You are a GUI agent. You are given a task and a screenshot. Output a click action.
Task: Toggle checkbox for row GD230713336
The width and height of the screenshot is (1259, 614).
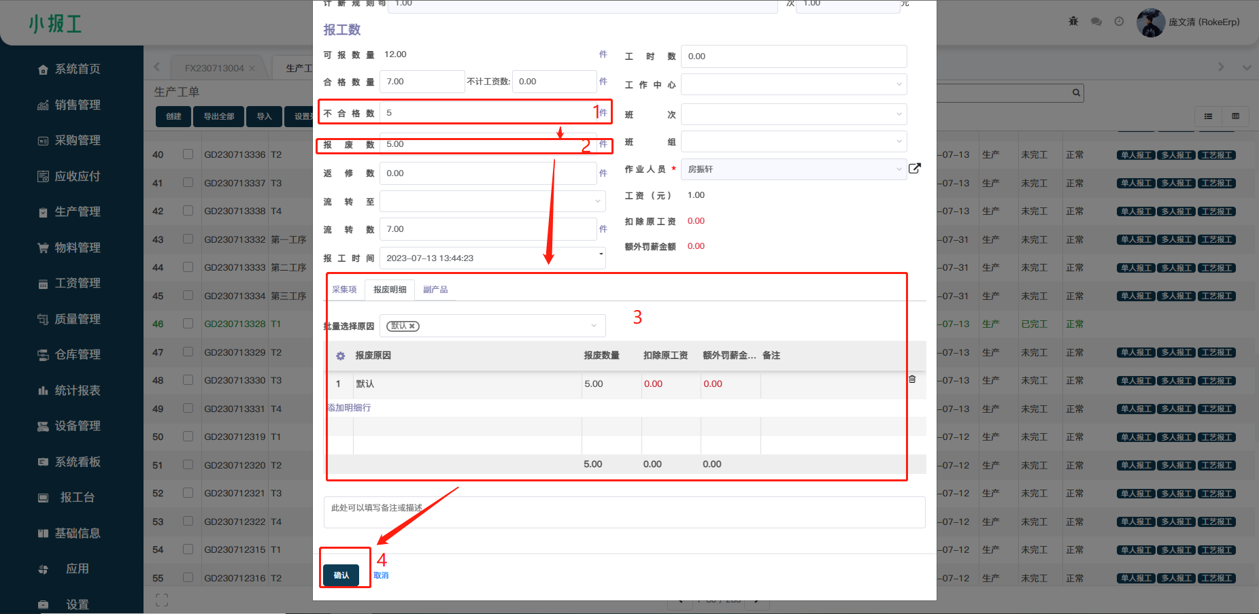tap(188, 154)
